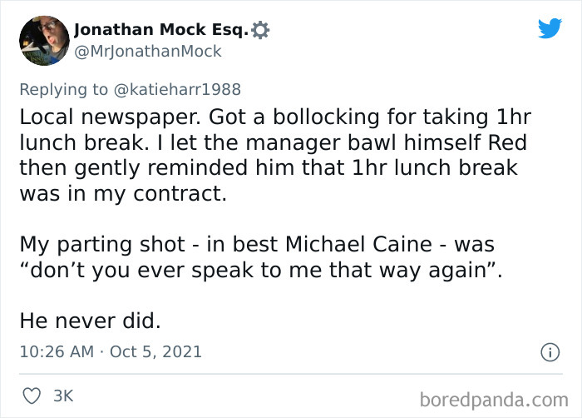Click the gear icon beside the name
Viewport: 582px width, 418px height.
[260, 31]
